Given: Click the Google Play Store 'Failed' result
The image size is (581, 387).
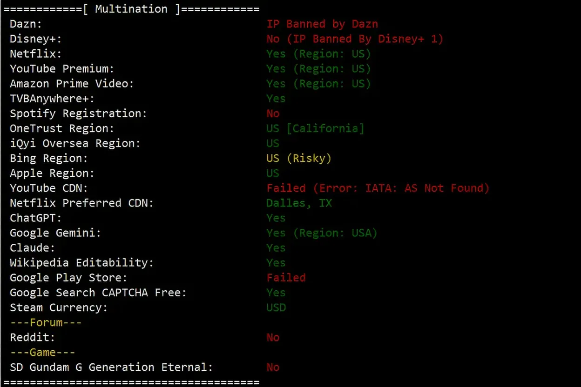Looking at the screenshot, I should (286, 277).
